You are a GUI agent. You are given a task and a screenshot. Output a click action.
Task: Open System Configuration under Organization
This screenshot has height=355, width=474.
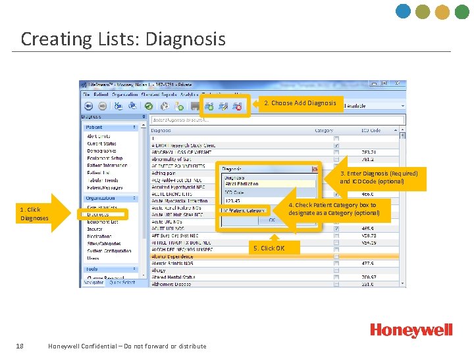pyautogui.click(x=109, y=251)
